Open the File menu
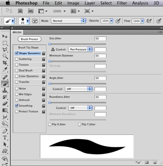 tap(46, 3)
